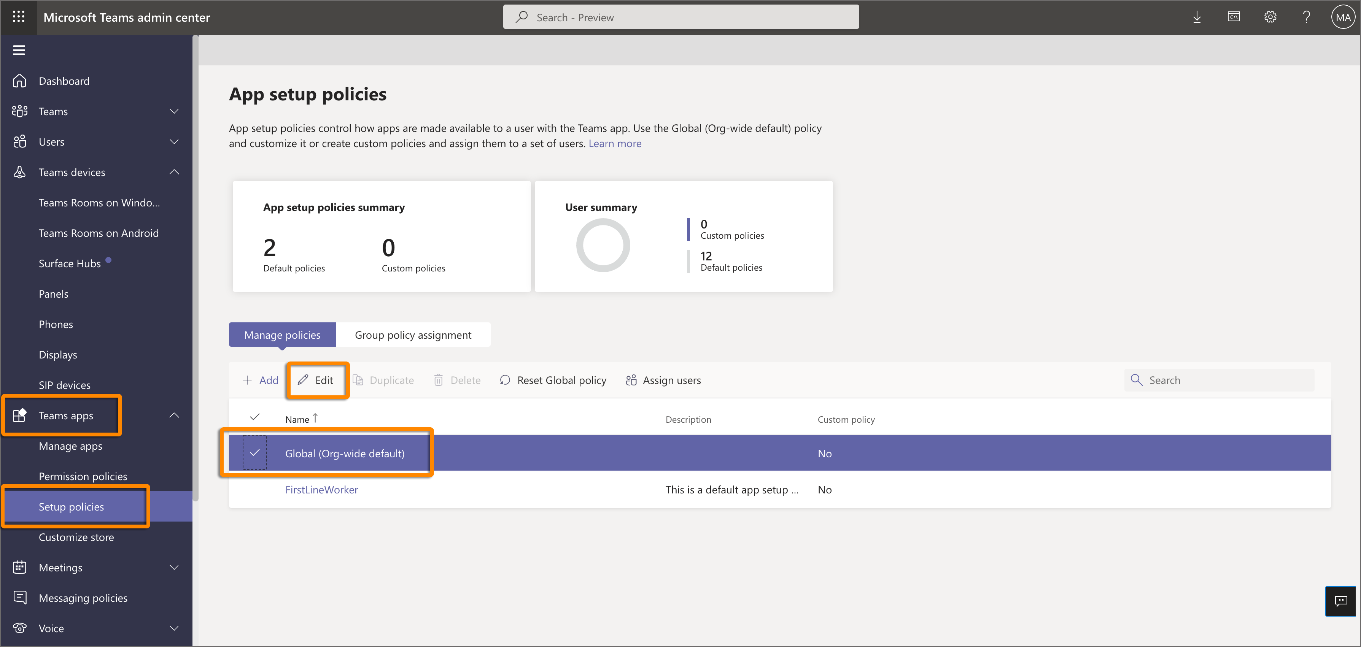Open the FirstLineWorker policy link
This screenshot has height=647, width=1361.
[321, 489]
